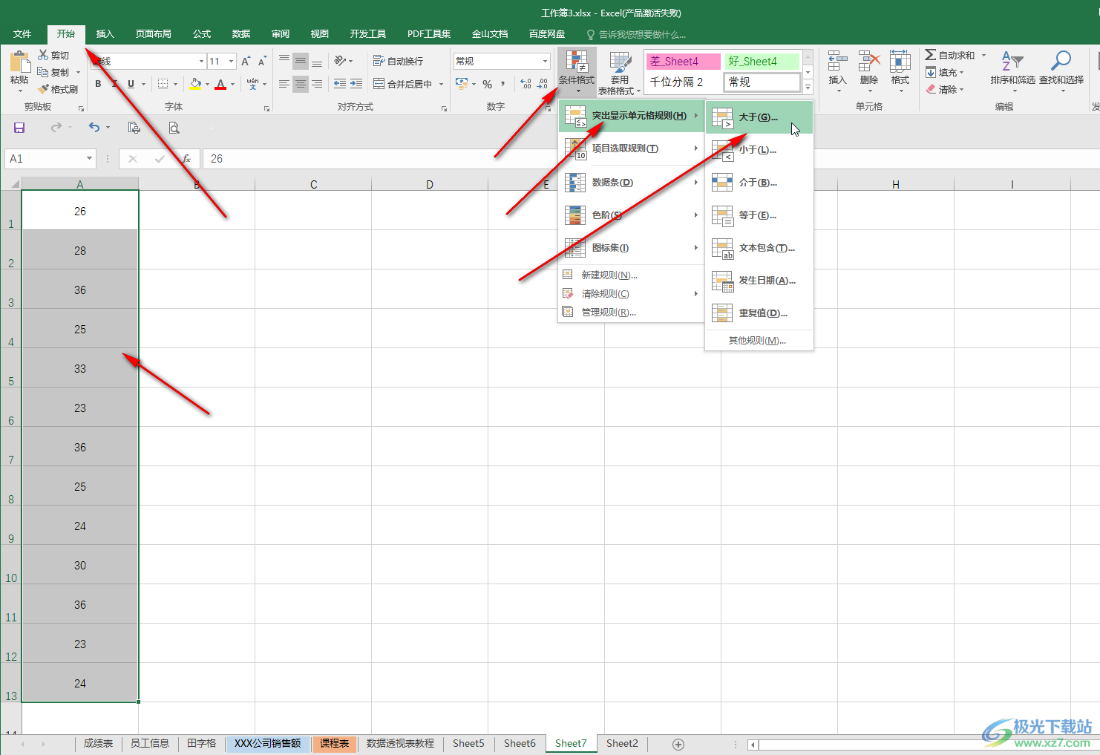1100x755 pixels.
Task: Click the increase decimal icon
Action: (526, 84)
